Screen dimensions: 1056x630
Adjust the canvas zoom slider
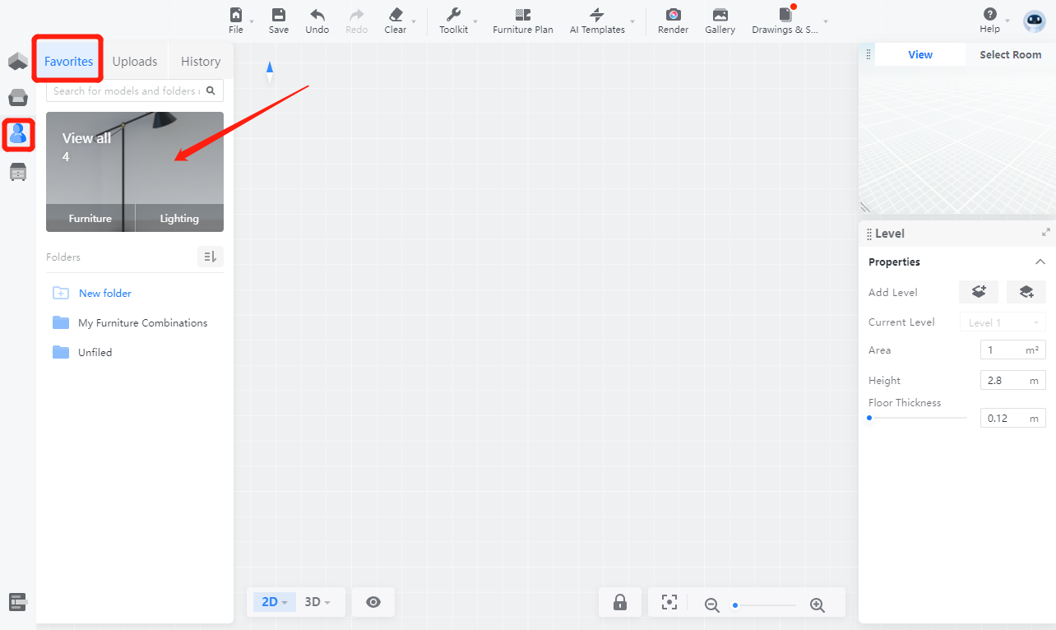pyautogui.click(x=765, y=605)
